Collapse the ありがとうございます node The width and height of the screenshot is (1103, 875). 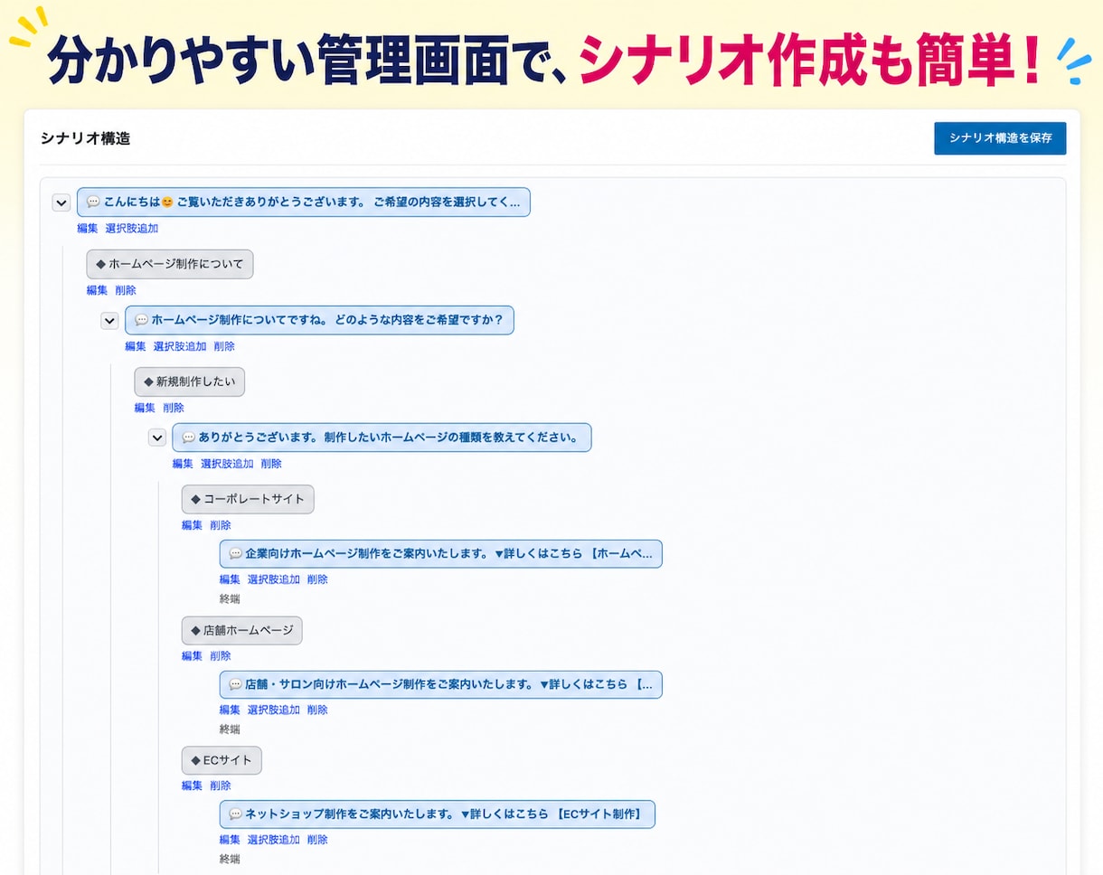pos(157,437)
